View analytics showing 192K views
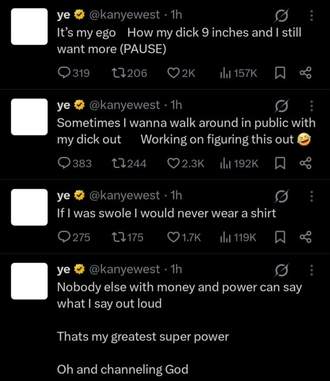 tap(239, 164)
